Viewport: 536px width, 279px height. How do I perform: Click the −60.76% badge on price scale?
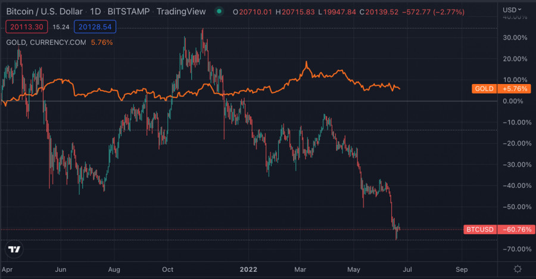coord(516,230)
